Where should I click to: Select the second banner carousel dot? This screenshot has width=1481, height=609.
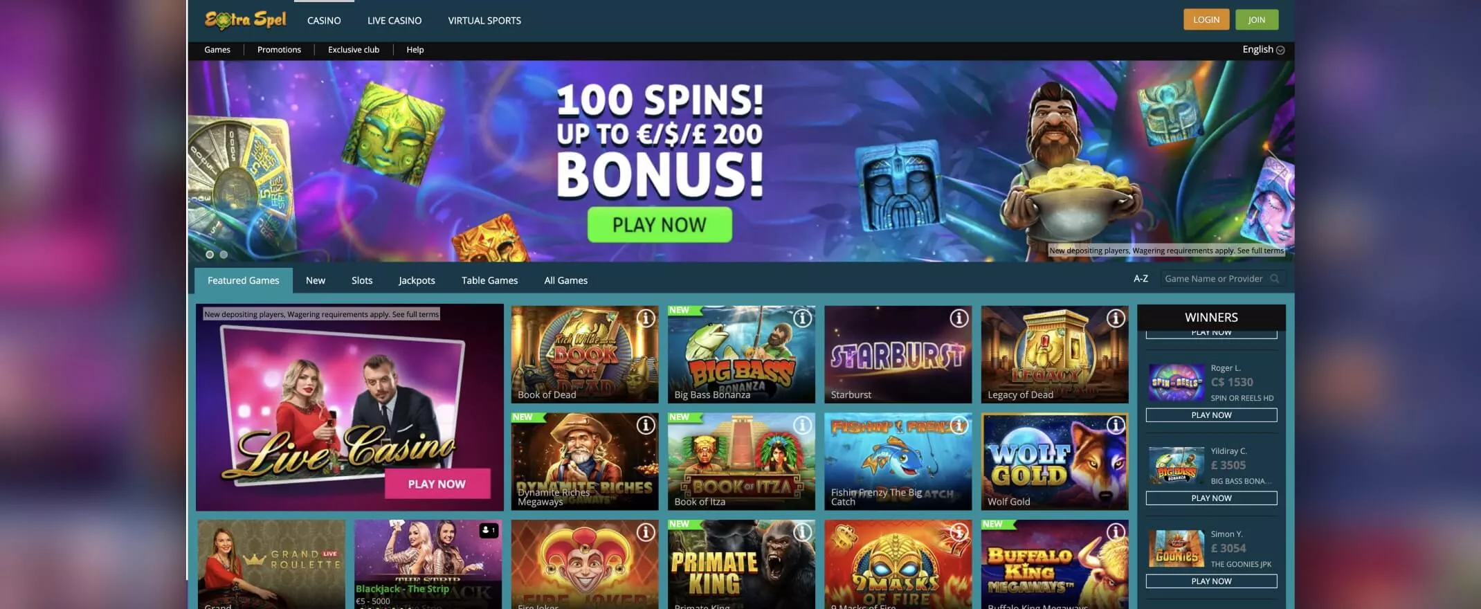224,255
